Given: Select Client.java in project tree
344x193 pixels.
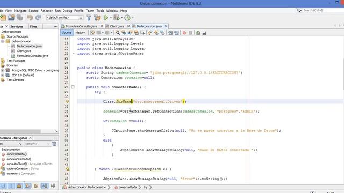Looking at the screenshot, I should tap(24, 51).
